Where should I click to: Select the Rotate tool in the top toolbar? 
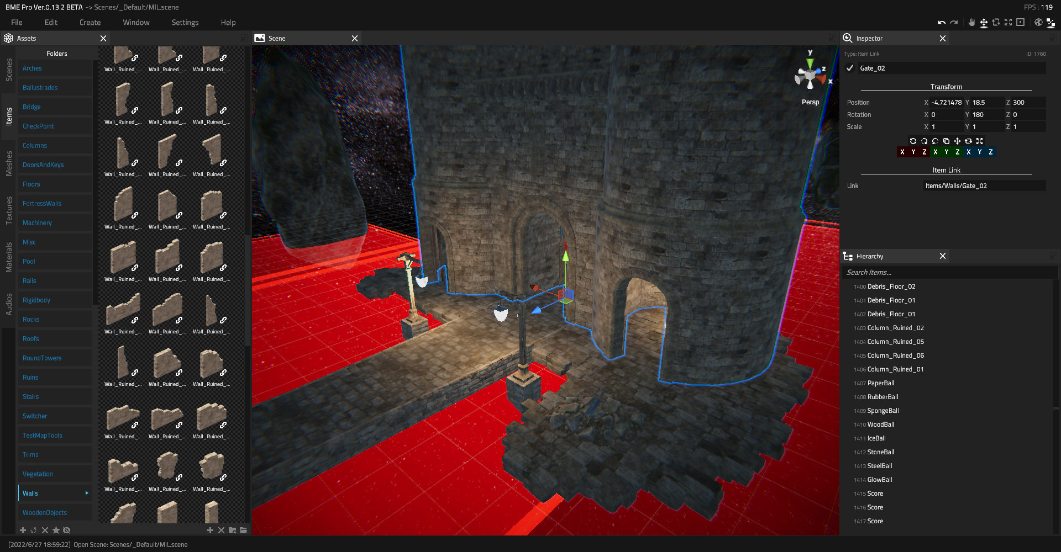click(x=996, y=23)
